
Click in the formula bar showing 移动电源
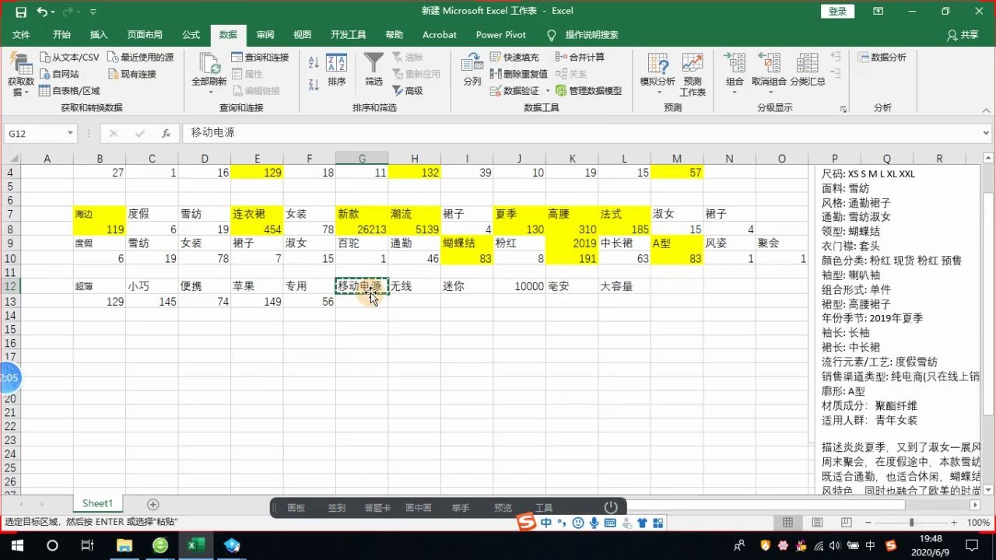pyautogui.click(x=581, y=134)
